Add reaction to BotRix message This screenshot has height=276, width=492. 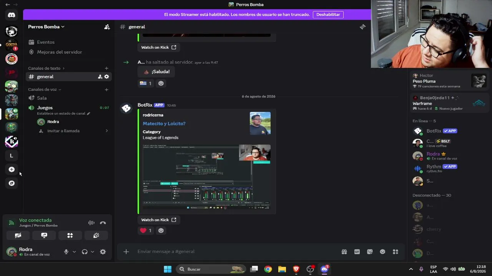click(x=161, y=230)
